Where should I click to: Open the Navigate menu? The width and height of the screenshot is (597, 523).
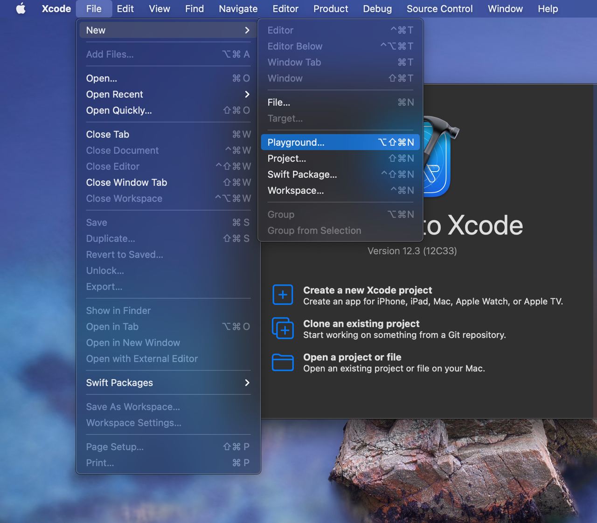(x=238, y=9)
